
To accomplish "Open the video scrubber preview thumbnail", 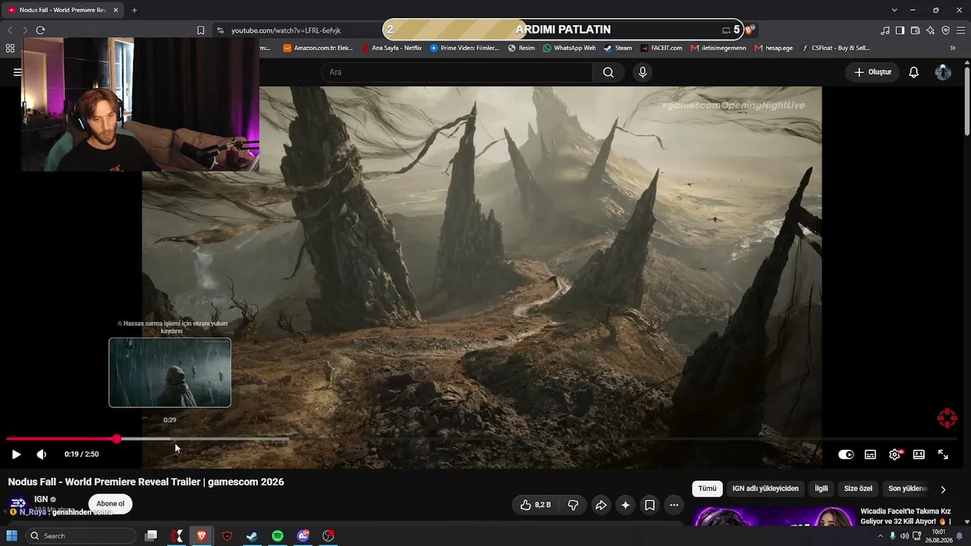I will click(170, 372).
